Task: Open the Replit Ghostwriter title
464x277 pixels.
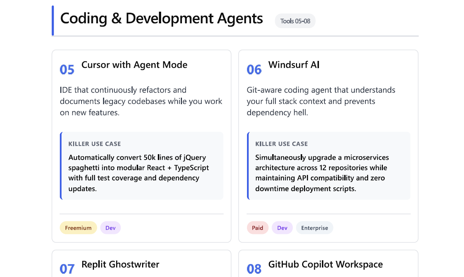Action: coord(120,264)
